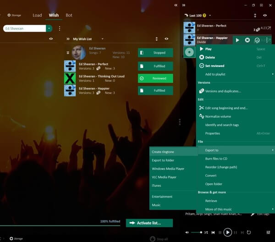Viewport: 275px width, 242px height.
Task: Click the Ed Sheeran artist photo thumbnail
Action: click(79, 52)
